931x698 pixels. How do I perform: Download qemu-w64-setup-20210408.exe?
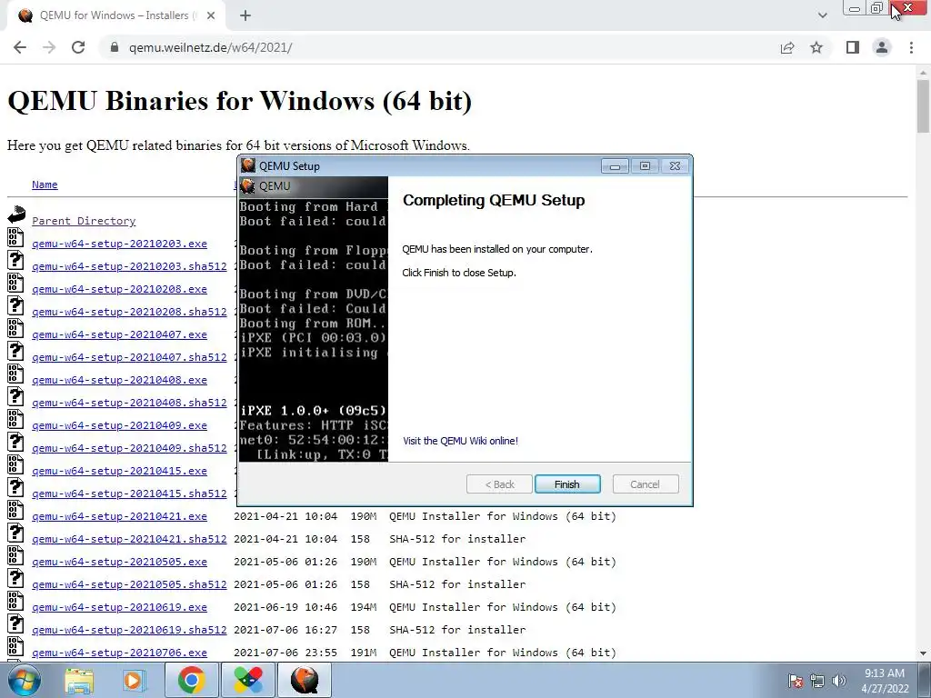[x=119, y=380]
